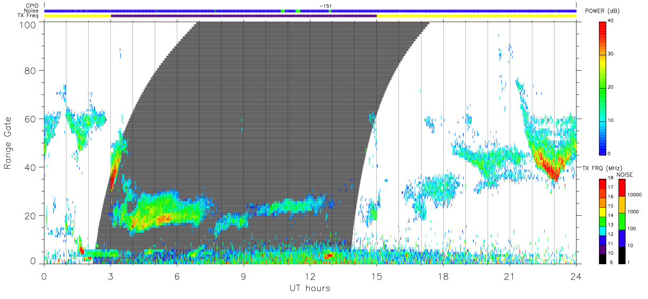Click the green TX FRQ swatch at 13 MHz
This screenshot has height=299, width=648.
click(x=603, y=223)
